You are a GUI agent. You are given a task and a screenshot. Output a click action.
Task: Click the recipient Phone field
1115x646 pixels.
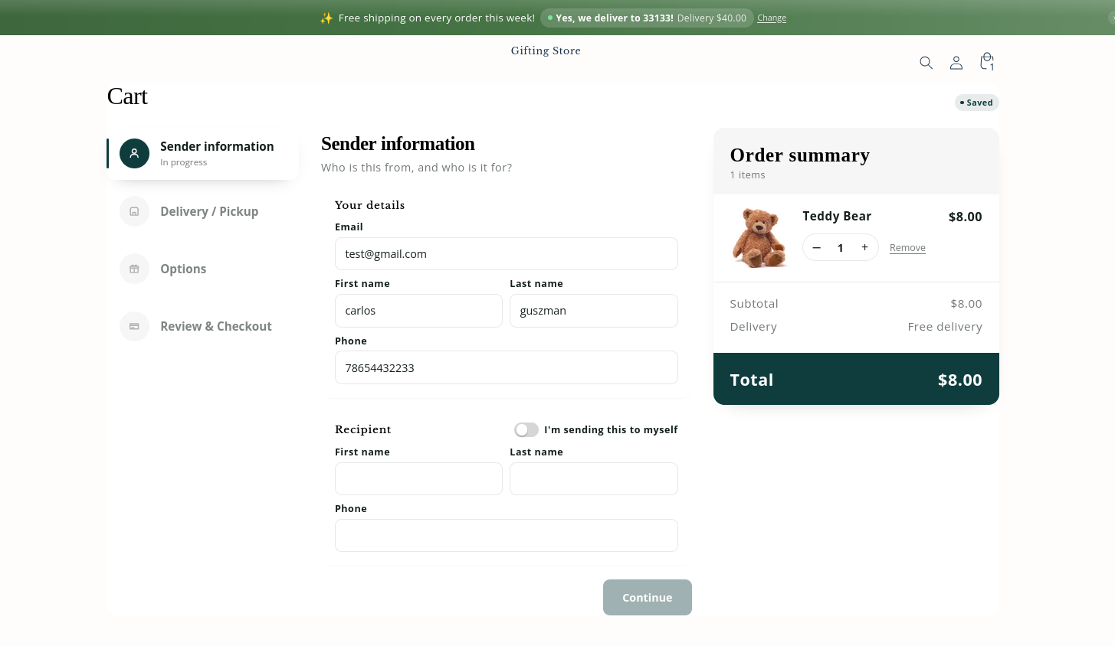pyautogui.click(x=507, y=535)
